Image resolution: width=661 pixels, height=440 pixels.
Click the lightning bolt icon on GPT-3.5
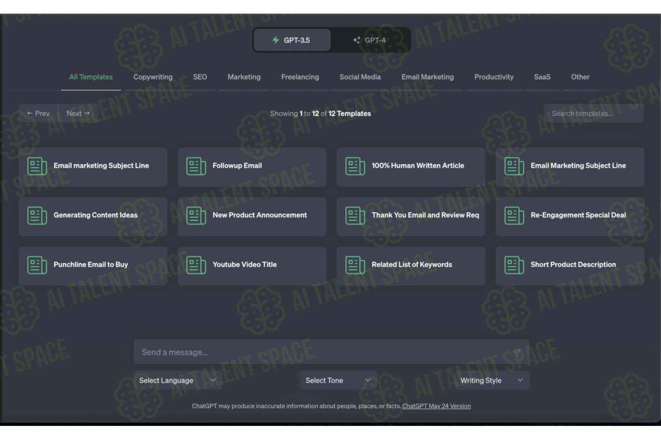coord(276,40)
